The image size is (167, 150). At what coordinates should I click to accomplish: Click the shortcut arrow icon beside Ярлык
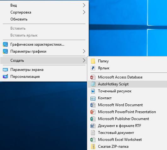[x=93, y=68]
